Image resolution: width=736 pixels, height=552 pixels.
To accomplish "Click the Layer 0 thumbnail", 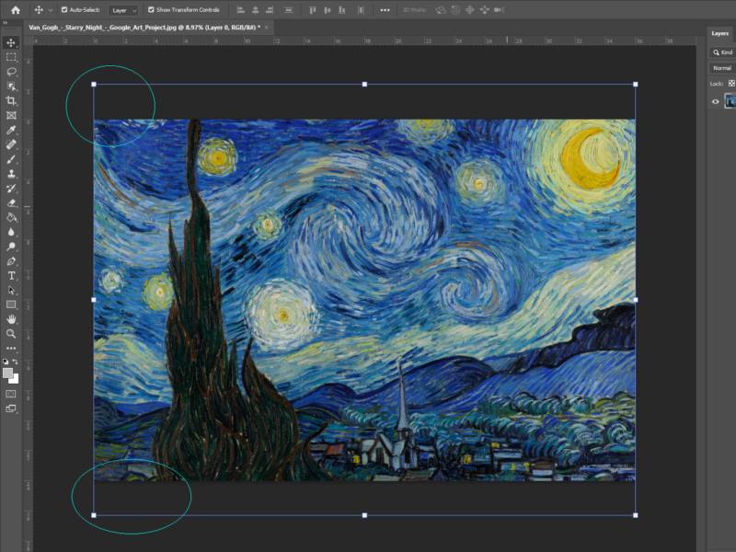I will click(x=730, y=101).
